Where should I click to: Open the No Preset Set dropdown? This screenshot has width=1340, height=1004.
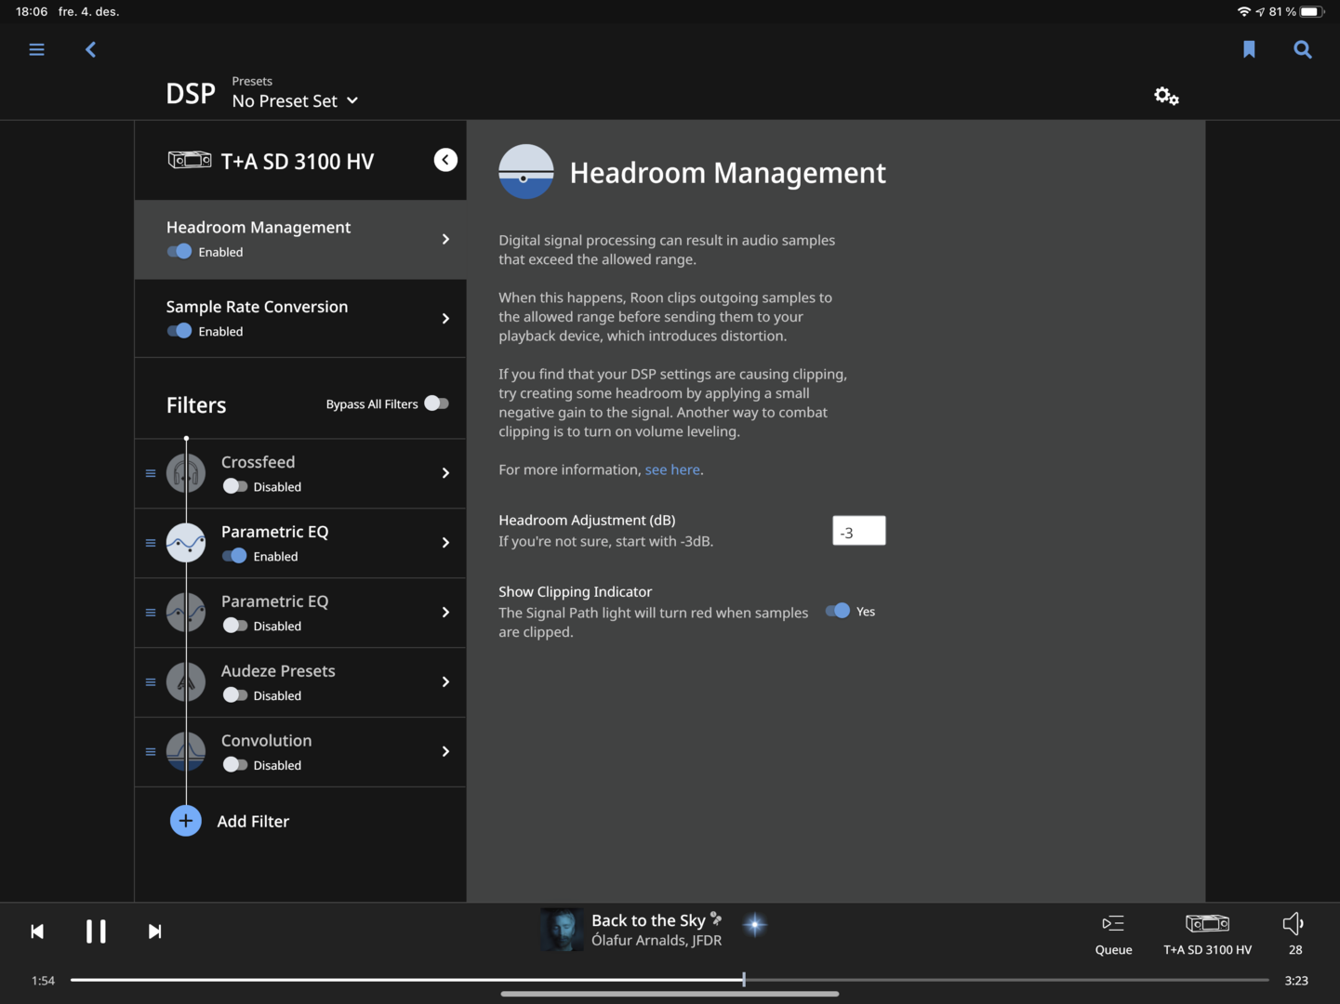[x=295, y=100]
